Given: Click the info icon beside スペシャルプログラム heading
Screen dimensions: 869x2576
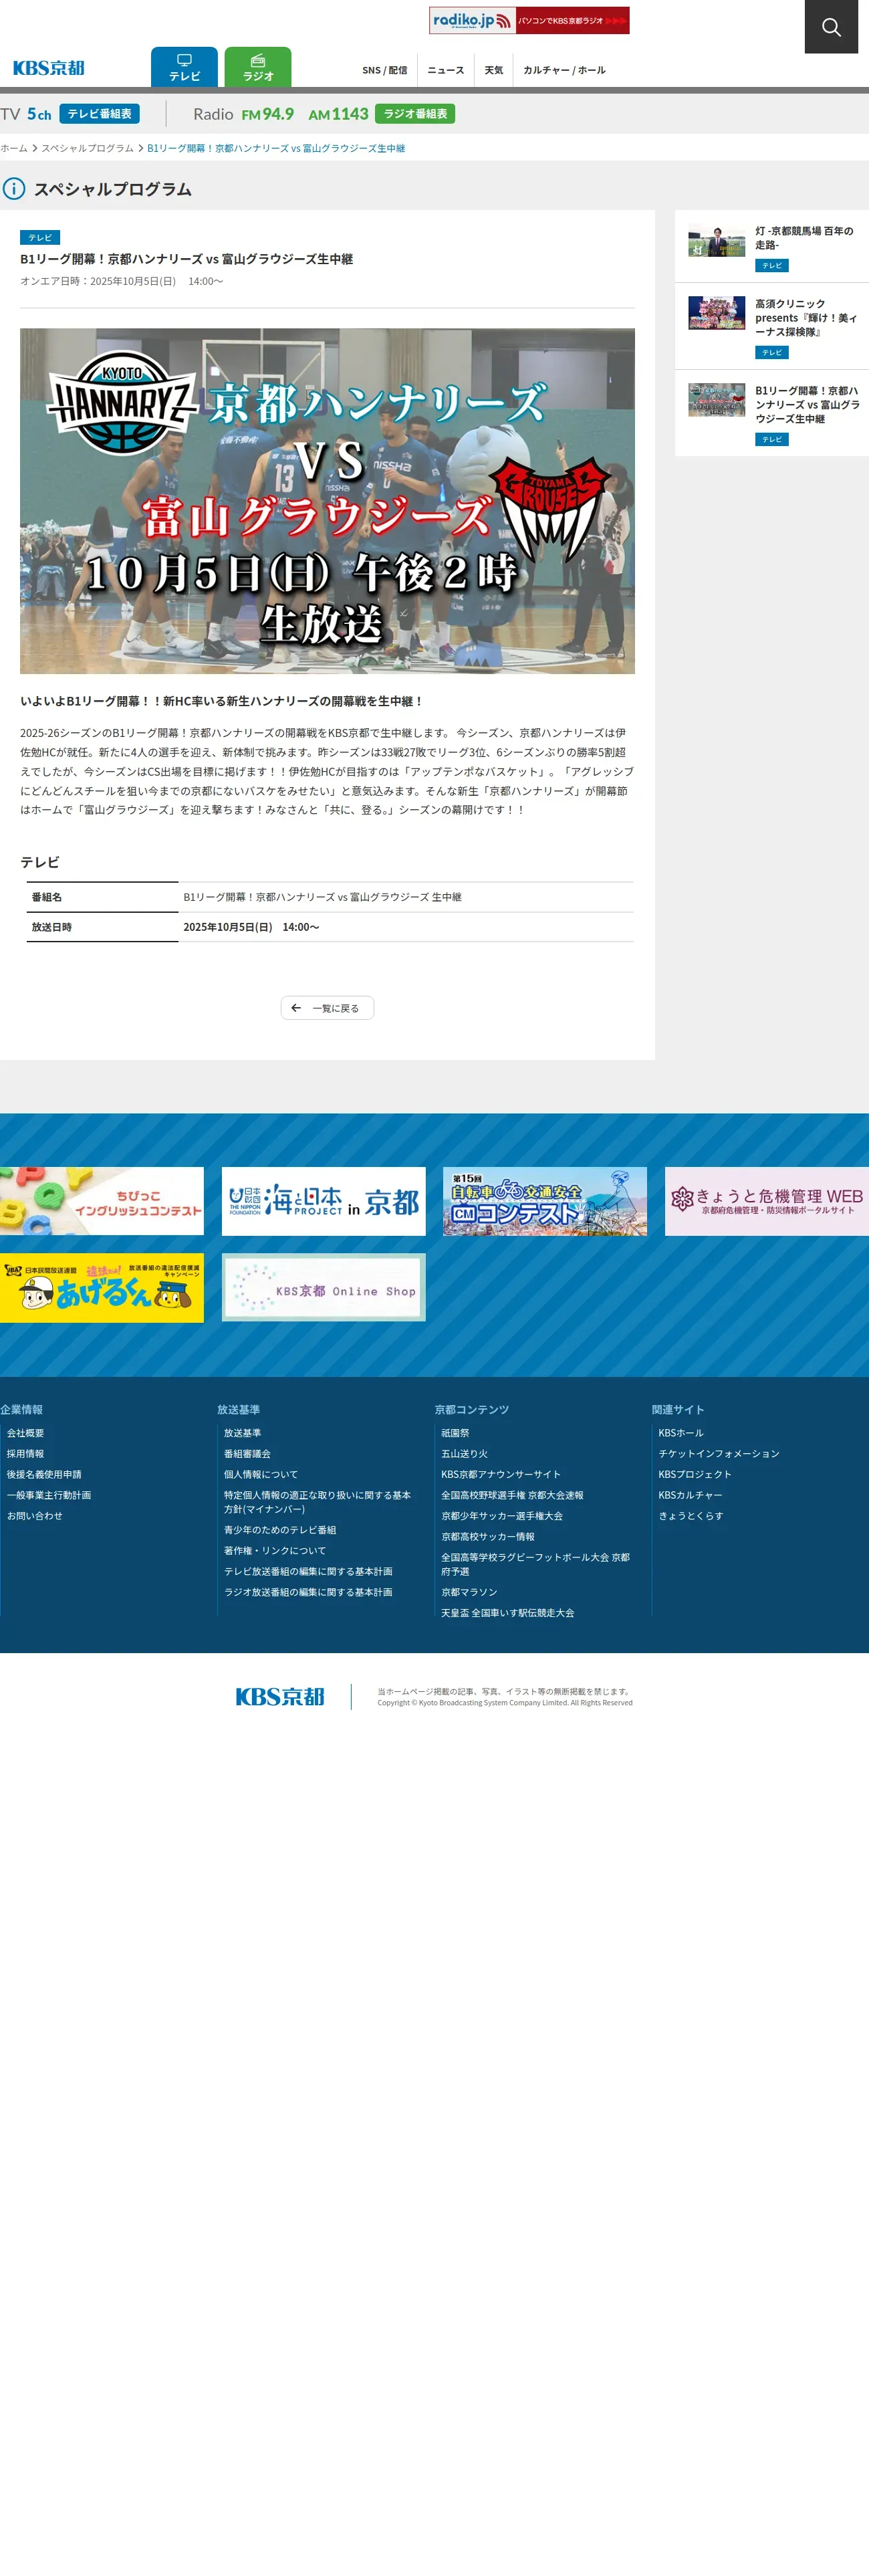Looking at the screenshot, I should pyautogui.click(x=14, y=189).
